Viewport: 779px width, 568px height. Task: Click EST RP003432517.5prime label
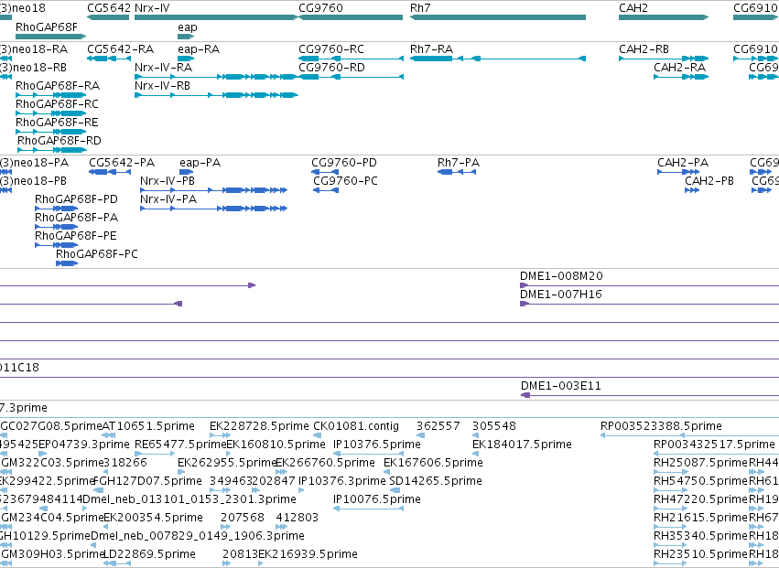coord(714,444)
